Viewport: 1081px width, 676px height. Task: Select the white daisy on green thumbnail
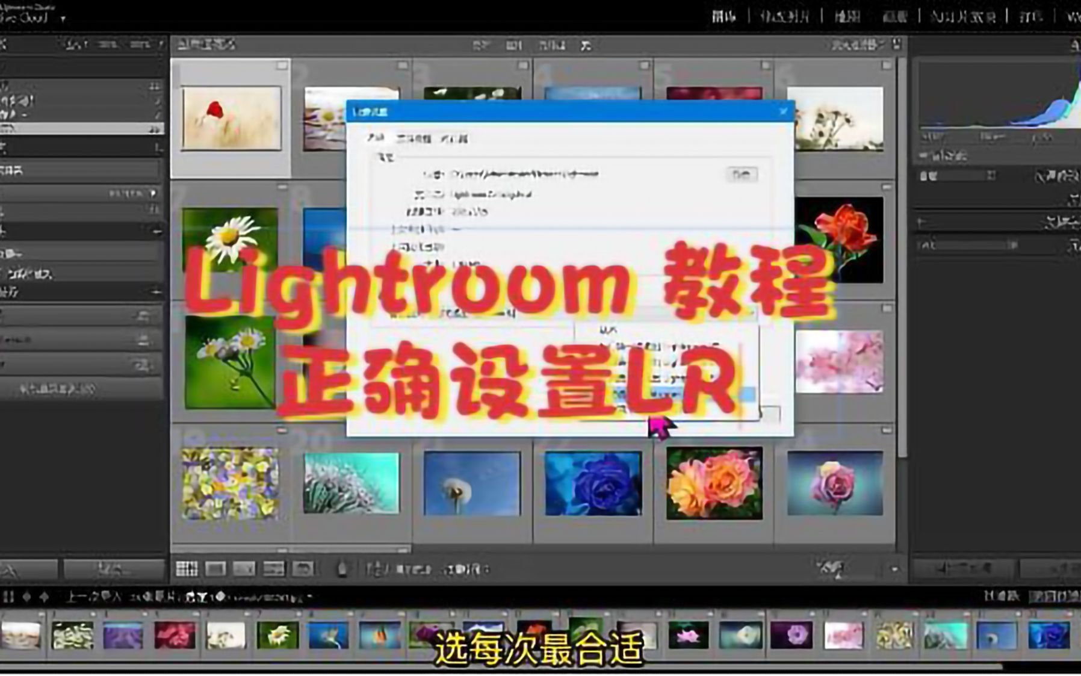click(230, 239)
